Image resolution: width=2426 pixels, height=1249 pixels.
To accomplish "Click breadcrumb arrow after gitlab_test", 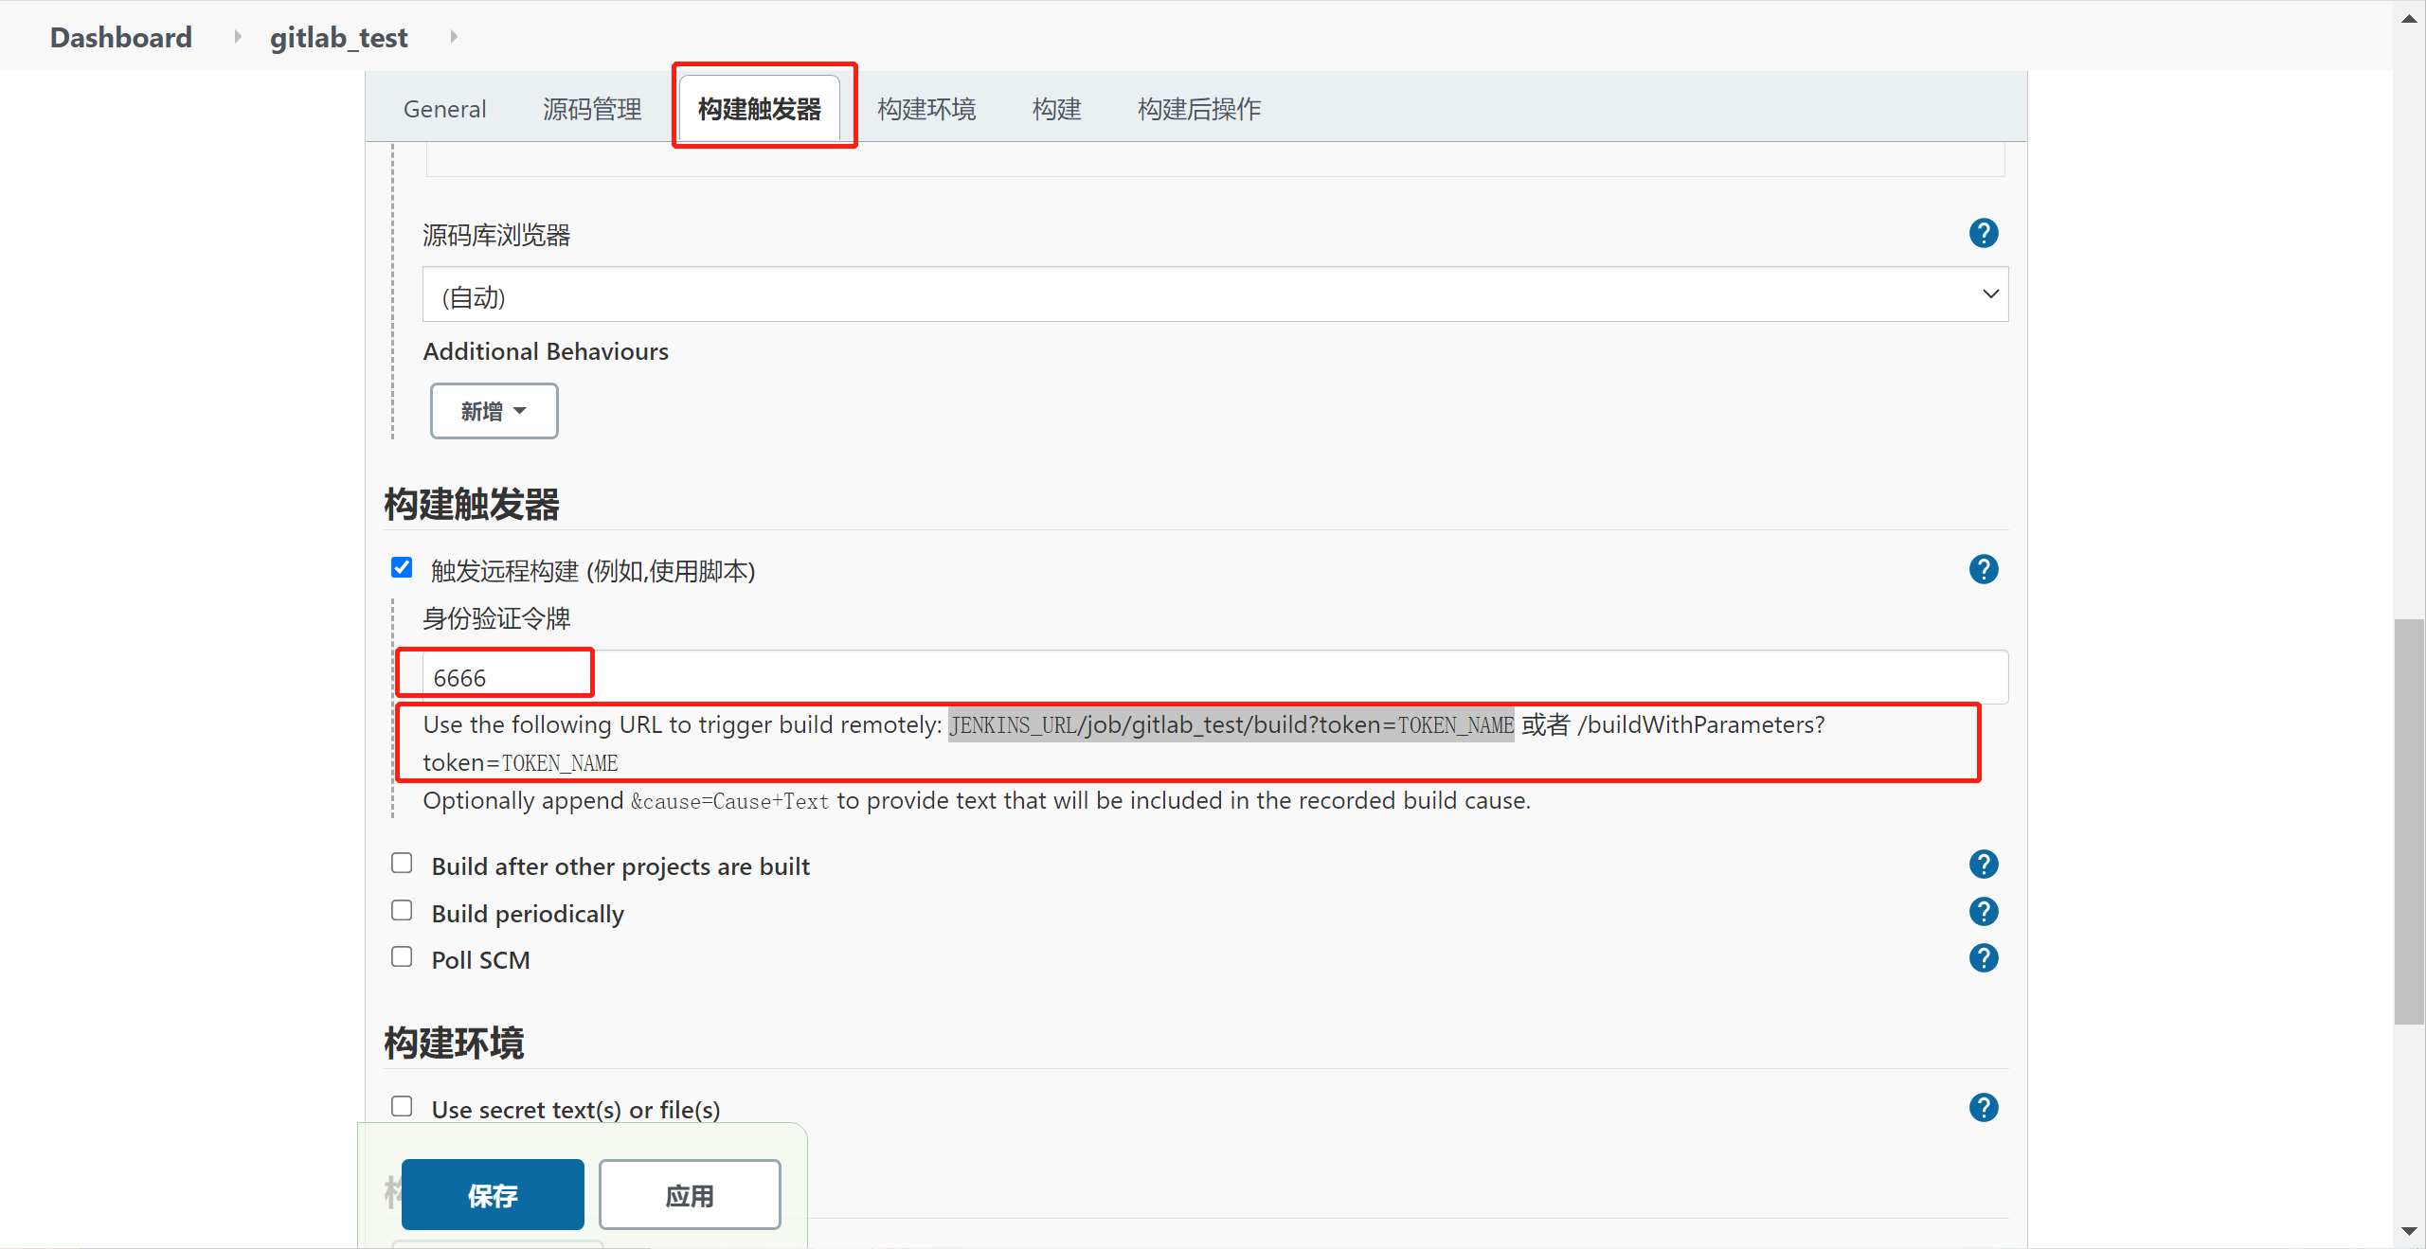I will [454, 37].
